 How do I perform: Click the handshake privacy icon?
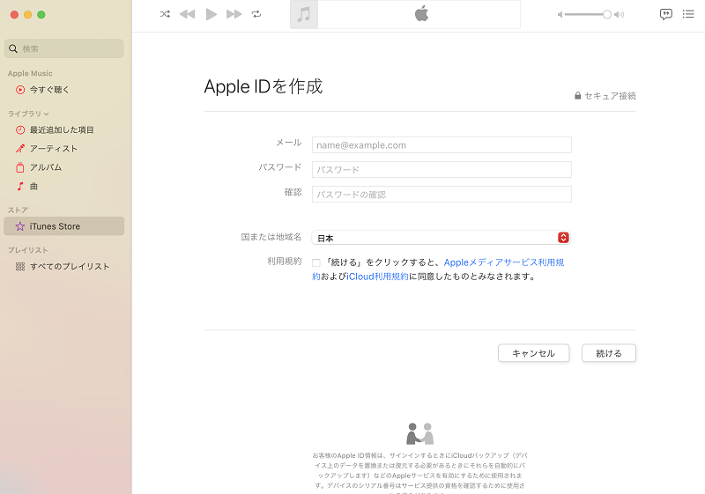(x=420, y=433)
